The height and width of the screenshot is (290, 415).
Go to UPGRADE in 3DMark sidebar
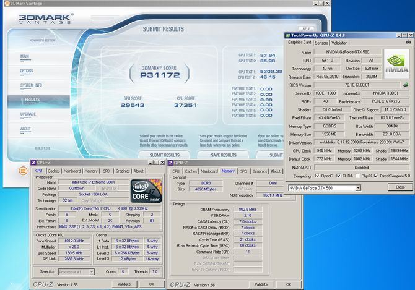[x=28, y=114]
